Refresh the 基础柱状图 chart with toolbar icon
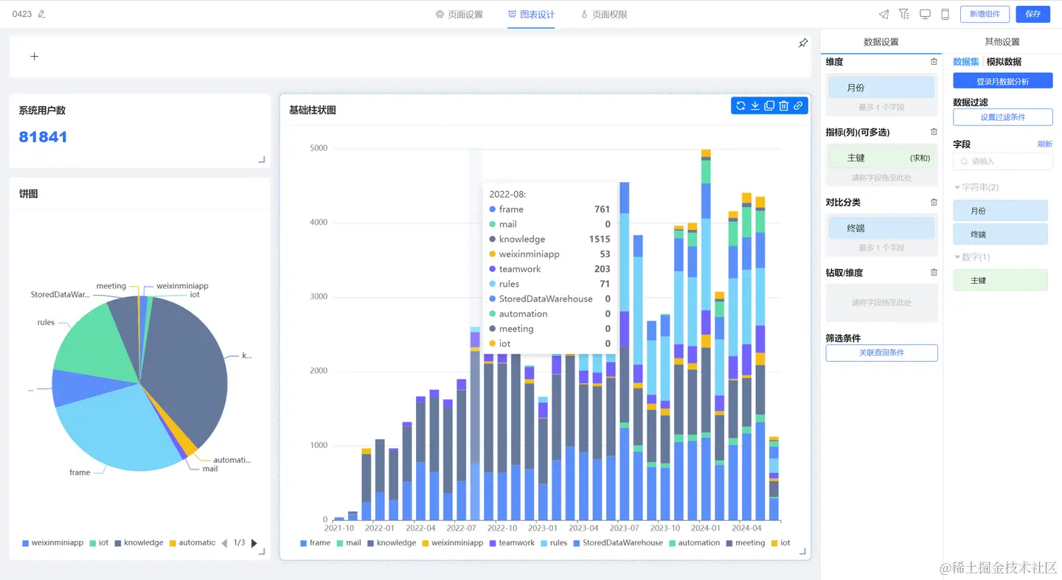 pyautogui.click(x=740, y=106)
